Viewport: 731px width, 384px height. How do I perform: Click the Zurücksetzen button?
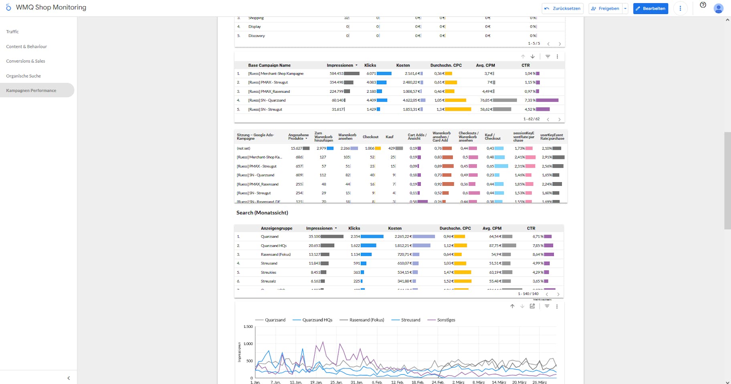tap(563, 8)
